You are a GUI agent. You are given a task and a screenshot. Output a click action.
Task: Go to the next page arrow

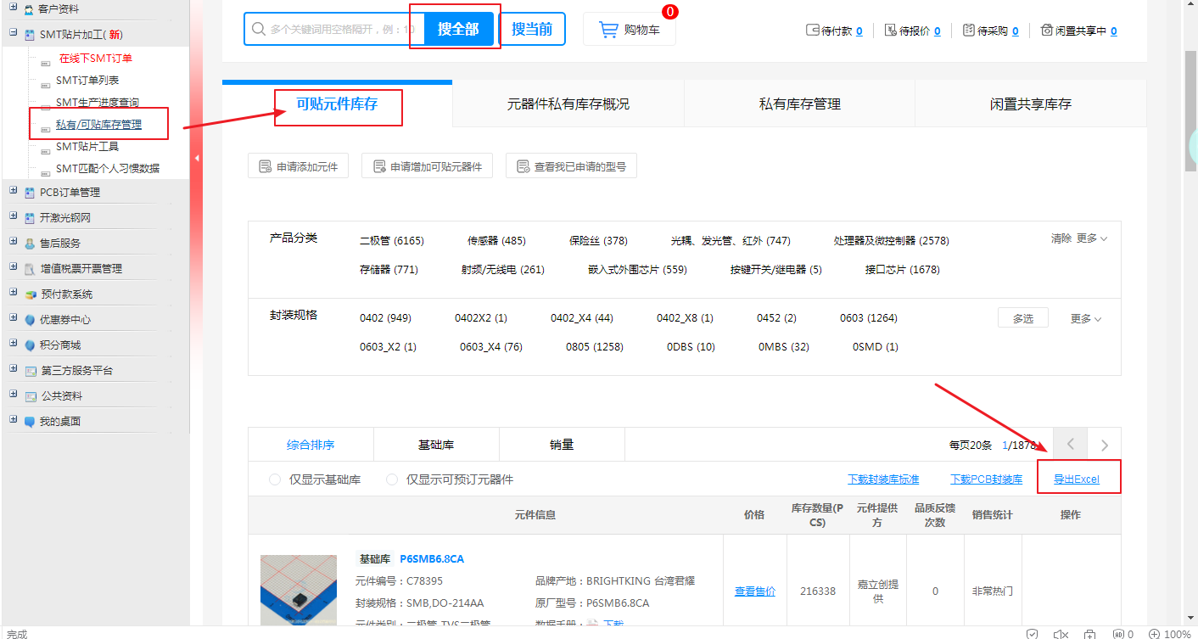[1104, 445]
